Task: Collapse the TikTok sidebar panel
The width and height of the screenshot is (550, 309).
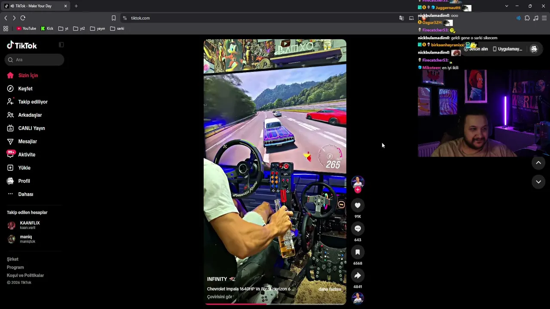Action: tap(61, 45)
